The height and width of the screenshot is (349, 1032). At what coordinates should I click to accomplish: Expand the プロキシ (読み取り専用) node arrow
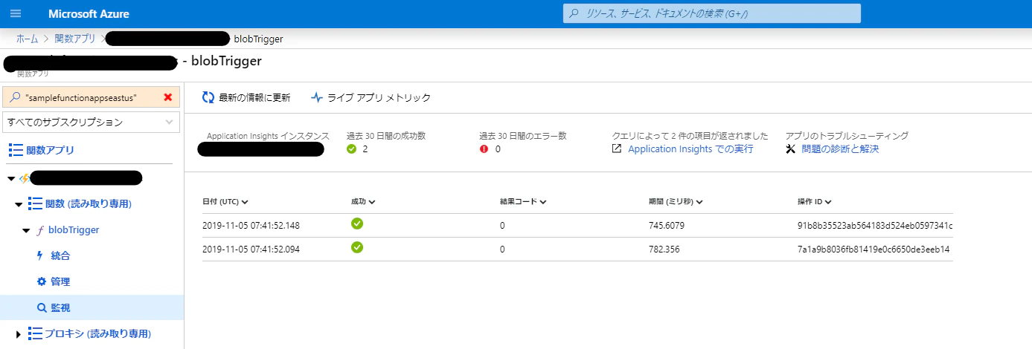[19, 334]
